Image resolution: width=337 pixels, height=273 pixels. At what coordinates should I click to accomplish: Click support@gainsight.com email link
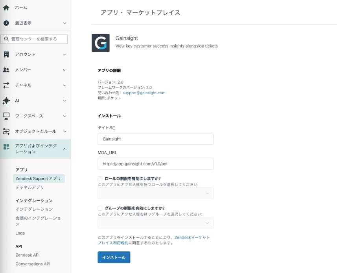pos(144,93)
